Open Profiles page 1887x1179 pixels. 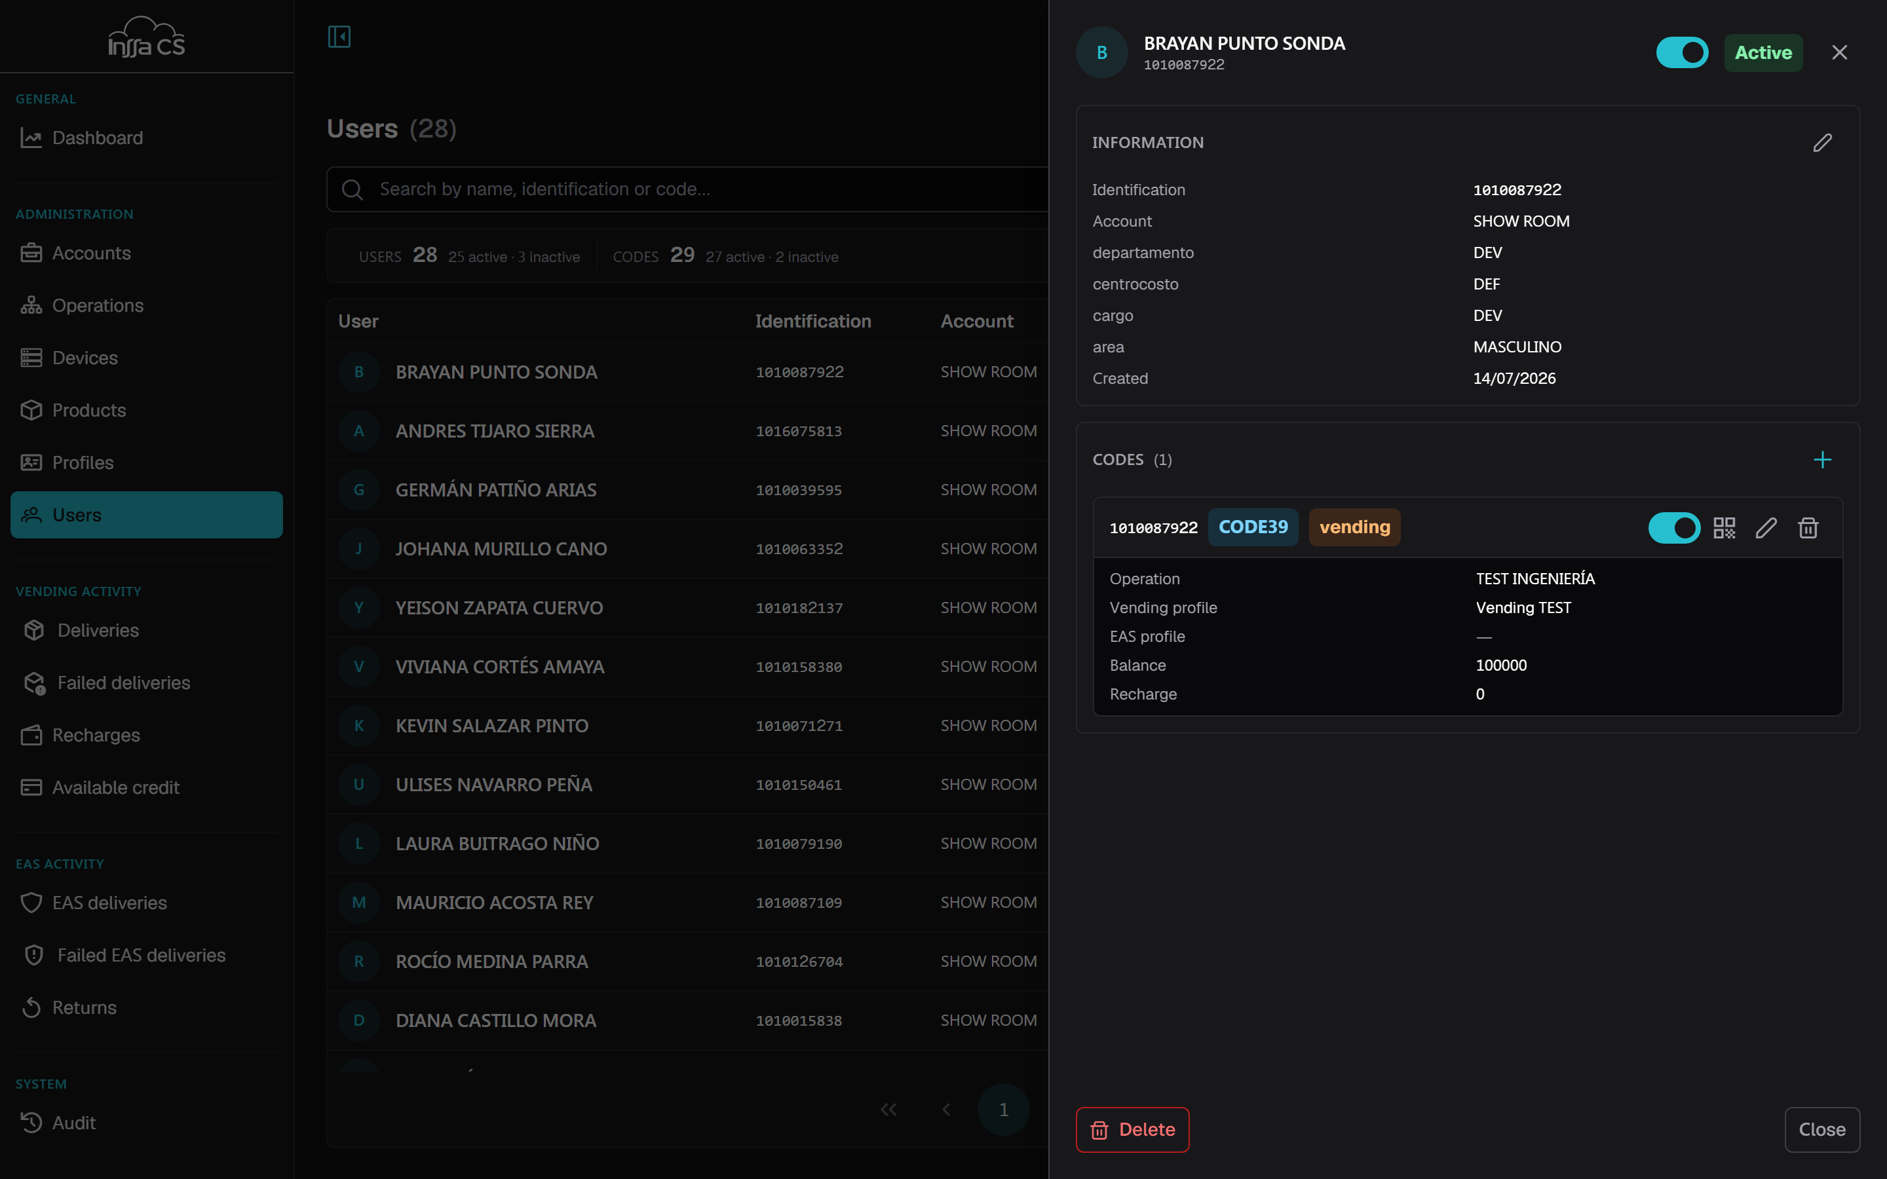(147, 462)
